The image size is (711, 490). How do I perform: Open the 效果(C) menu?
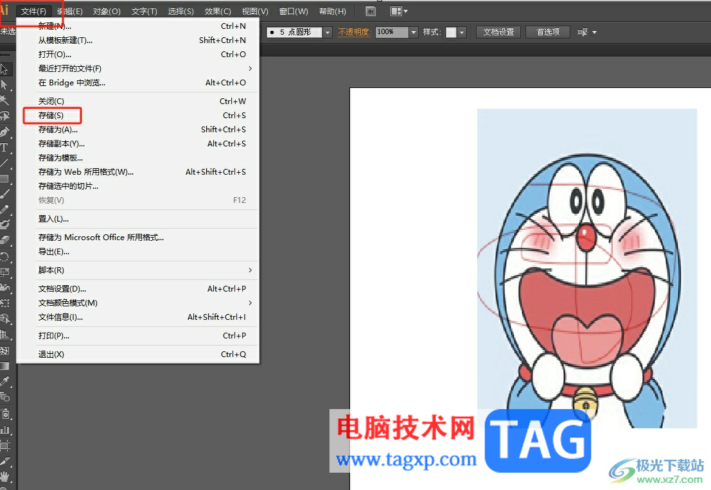click(218, 12)
